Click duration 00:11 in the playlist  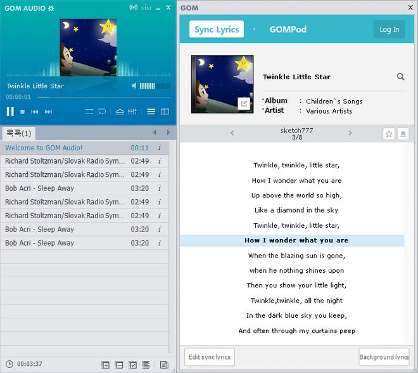pyautogui.click(x=140, y=148)
